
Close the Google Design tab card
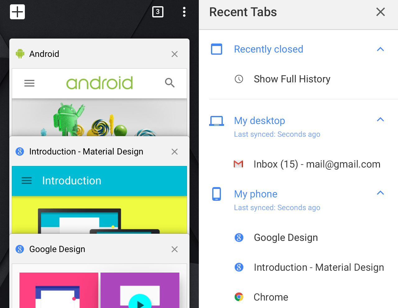tap(175, 249)
